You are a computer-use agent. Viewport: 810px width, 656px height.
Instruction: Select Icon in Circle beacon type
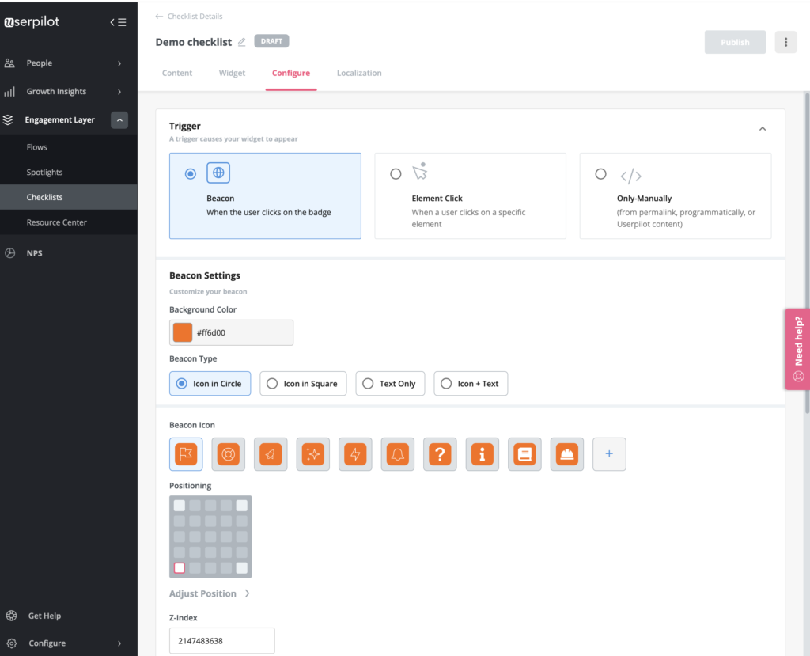[210, 384]
